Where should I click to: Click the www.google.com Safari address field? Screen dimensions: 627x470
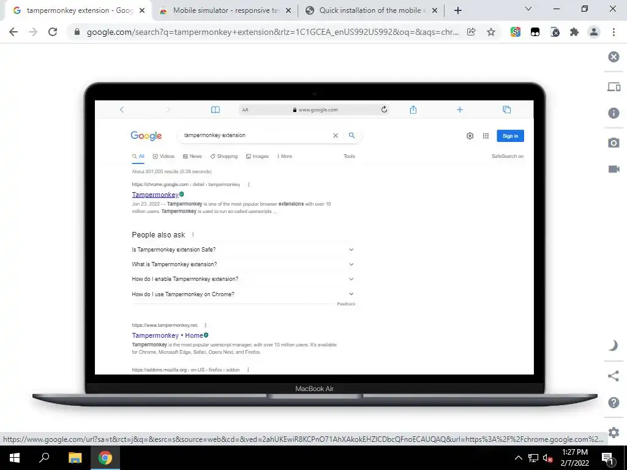(x=315, y=110)
